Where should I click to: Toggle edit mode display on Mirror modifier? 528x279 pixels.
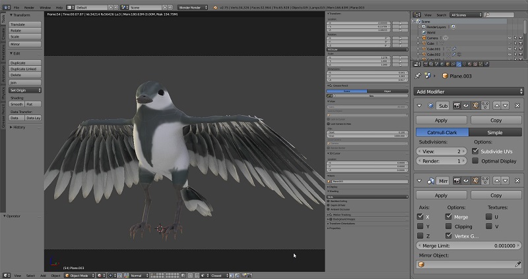[x=475, y=181]
